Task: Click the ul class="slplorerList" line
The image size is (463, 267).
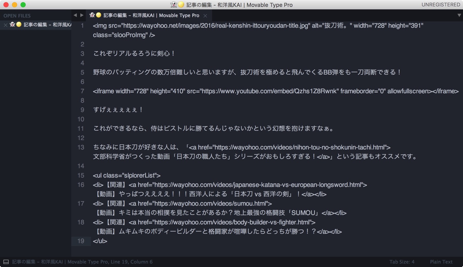Action: coord(127,175)
